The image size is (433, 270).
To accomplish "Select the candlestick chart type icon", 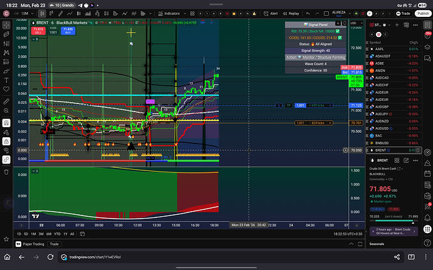I will pyautogui.click(x=42, y=14).
